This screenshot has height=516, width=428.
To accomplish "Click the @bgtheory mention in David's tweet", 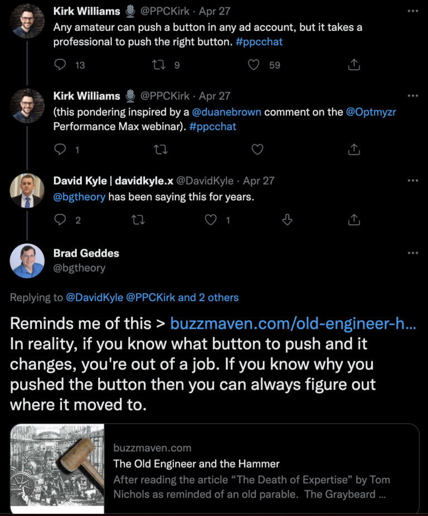I will click(x=79, y=197).
